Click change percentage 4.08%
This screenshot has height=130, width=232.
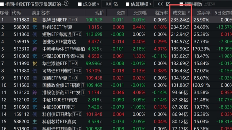point(139,92)
